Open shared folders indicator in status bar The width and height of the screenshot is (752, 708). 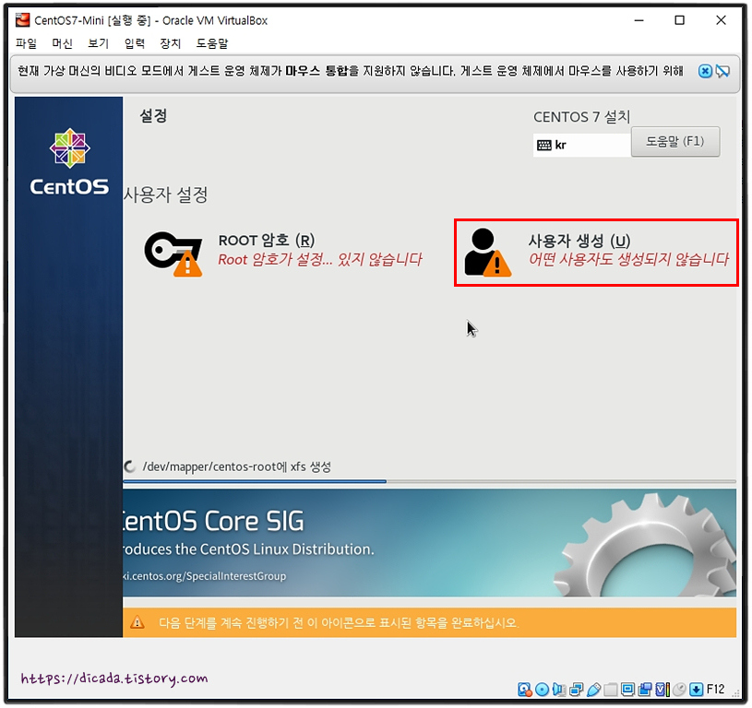click(x=611, y=690)
